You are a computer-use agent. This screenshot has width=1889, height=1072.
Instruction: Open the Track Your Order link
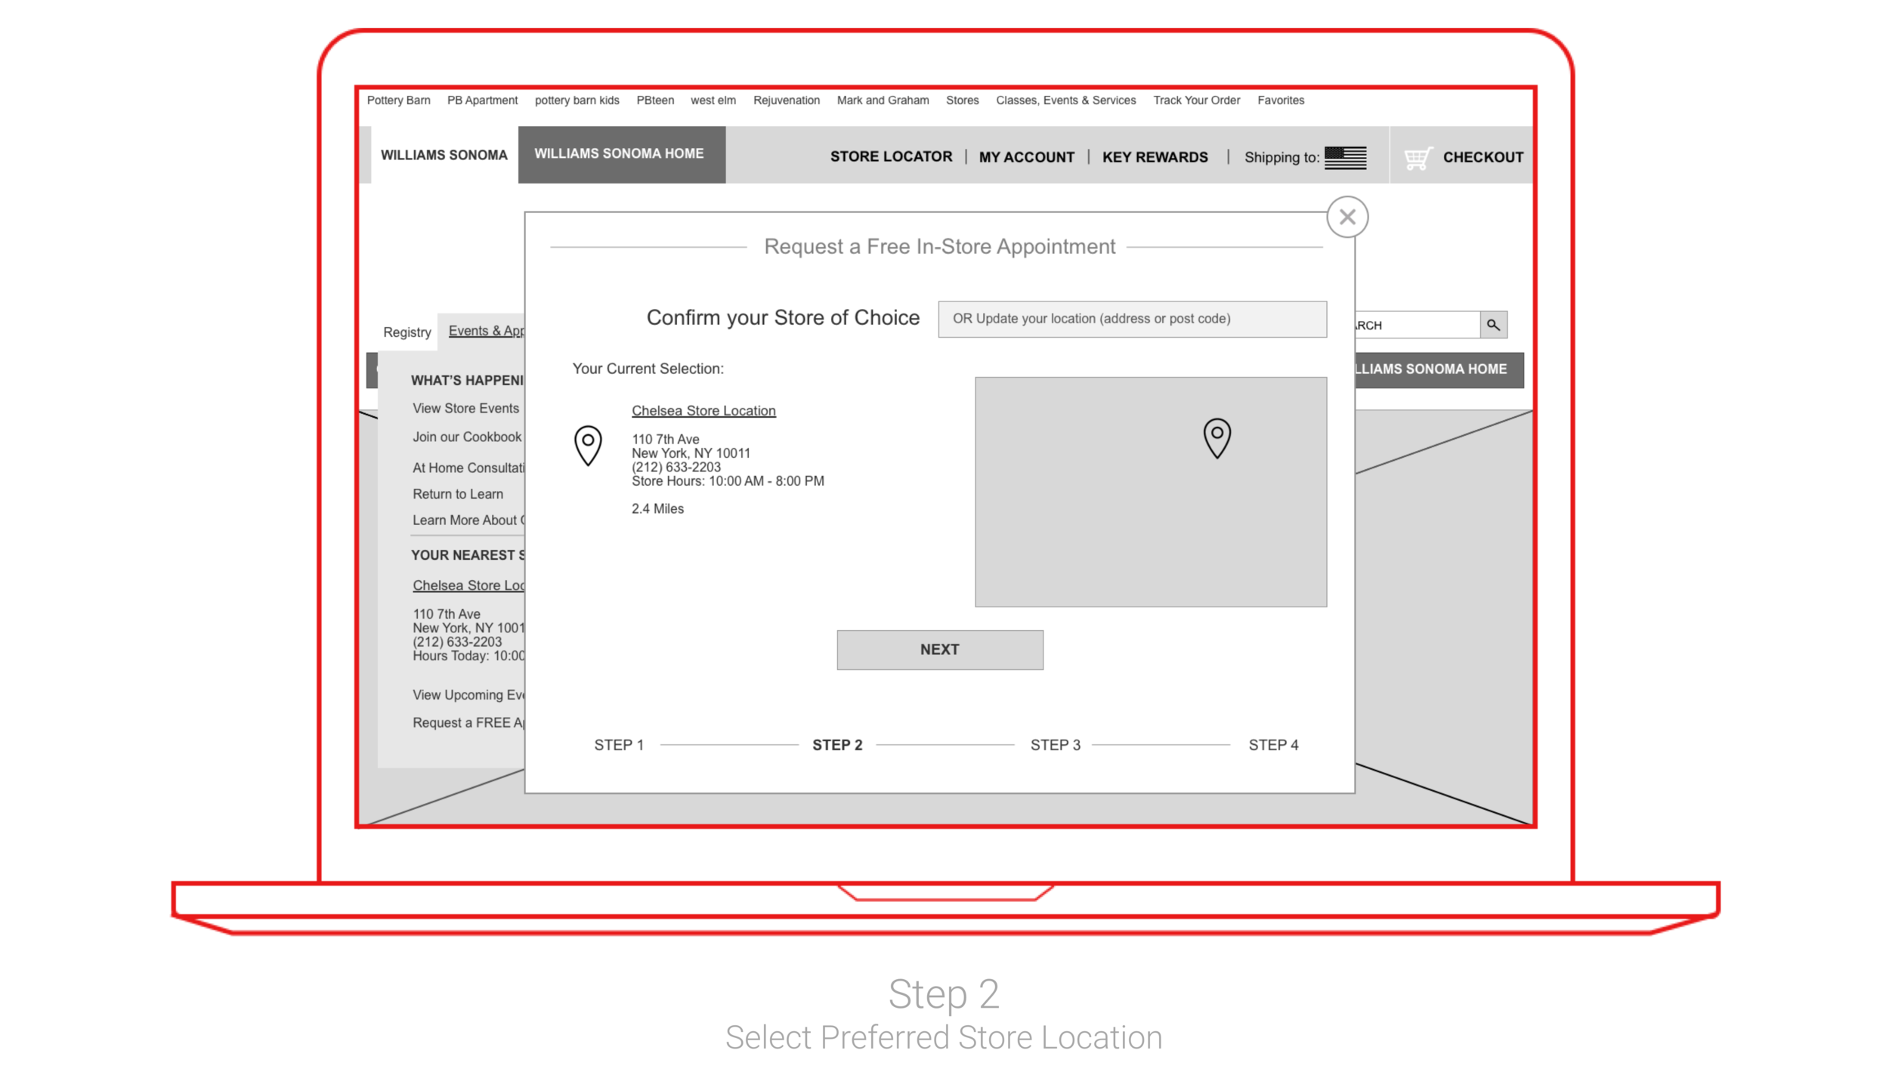1196,100
